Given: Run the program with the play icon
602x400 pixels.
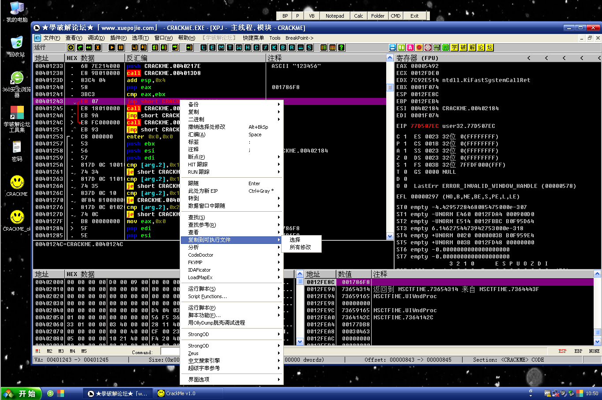Looking at the screenshot, I should (112, 47).
